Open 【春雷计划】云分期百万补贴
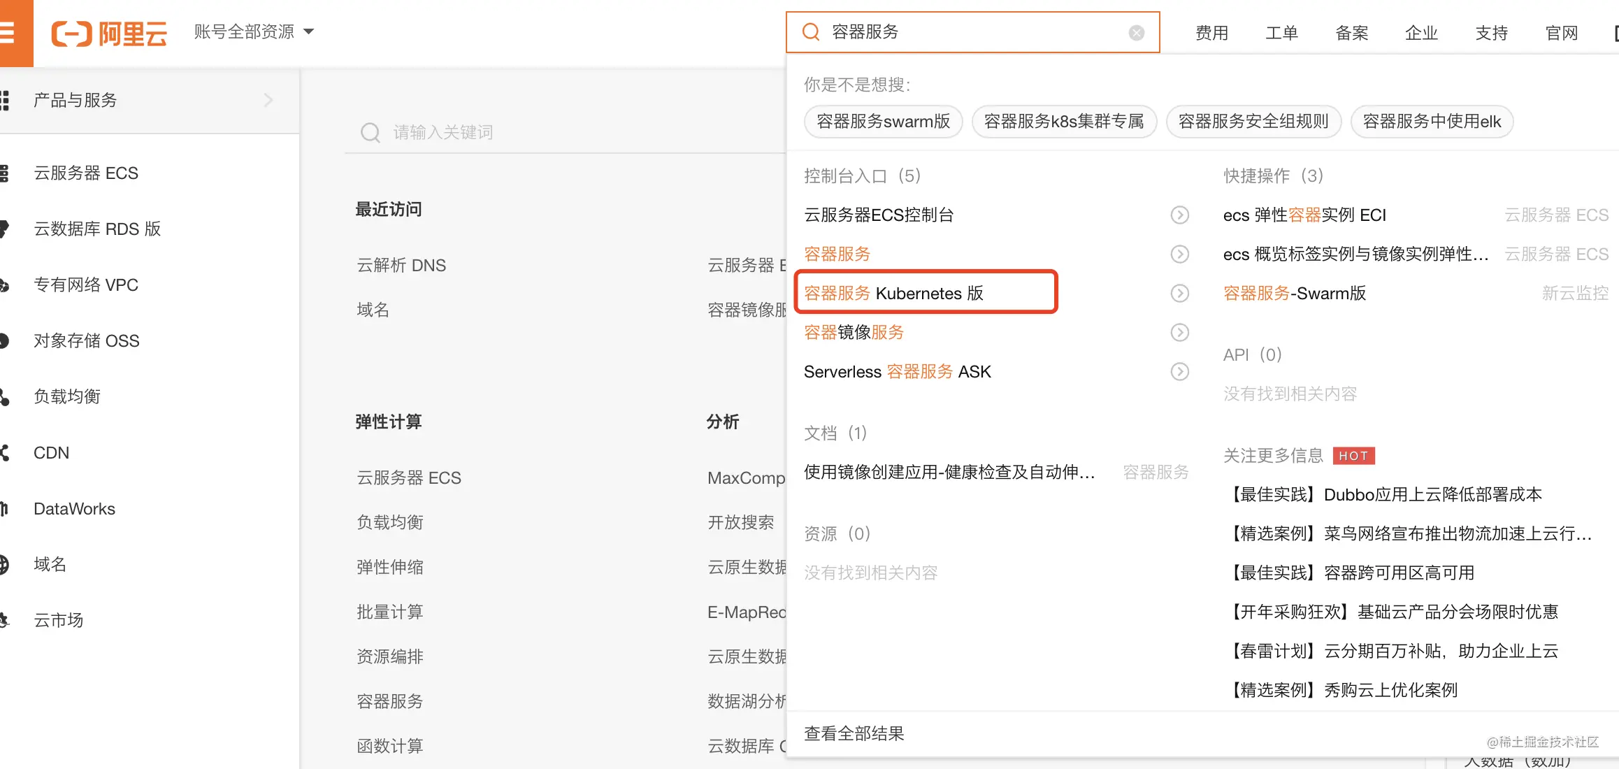The image size is (1619, 769). click(x=1393, y=651)
